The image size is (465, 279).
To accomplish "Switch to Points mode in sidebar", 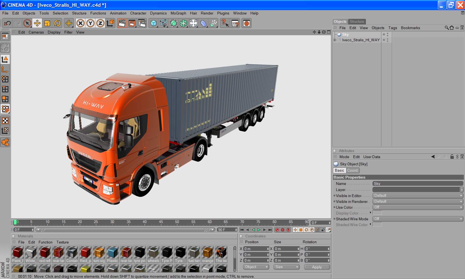I will coord(5,79).
